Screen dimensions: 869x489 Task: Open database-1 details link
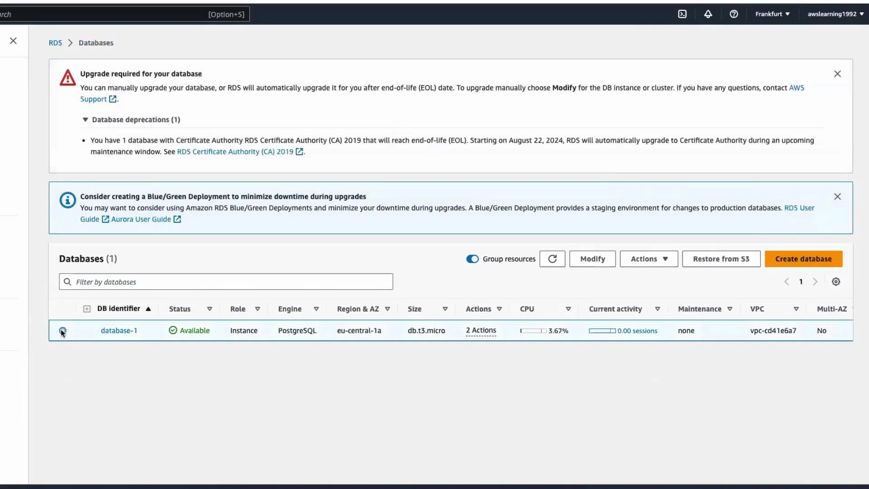click(x=119, y=331)
